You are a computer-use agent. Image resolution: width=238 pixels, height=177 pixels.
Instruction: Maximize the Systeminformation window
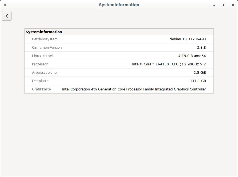224,5
